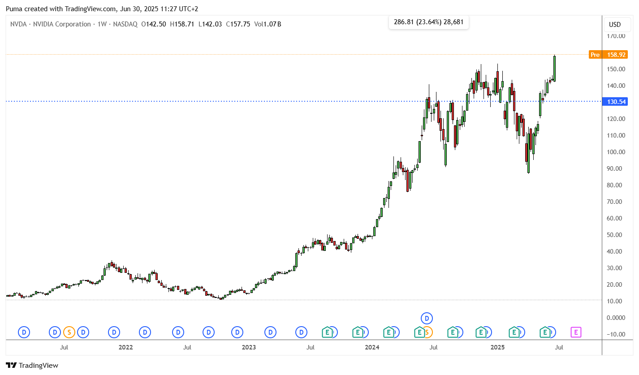Image resolution: width=639 pixels, height=375 pixels.
Task: Click the 100.00 price axis label
Action: 616,152
